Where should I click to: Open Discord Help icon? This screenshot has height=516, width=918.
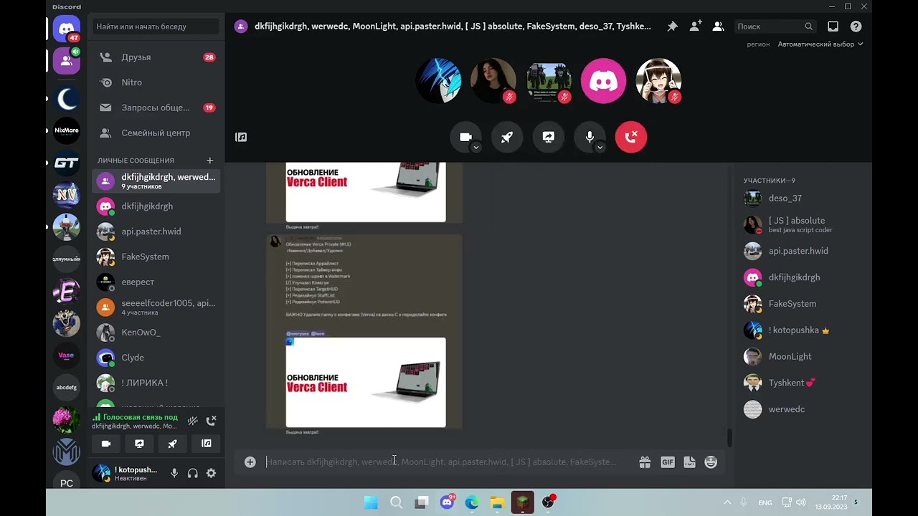coord(856,27)
